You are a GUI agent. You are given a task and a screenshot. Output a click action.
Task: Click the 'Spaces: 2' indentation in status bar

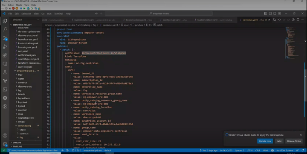pos(240,150)
